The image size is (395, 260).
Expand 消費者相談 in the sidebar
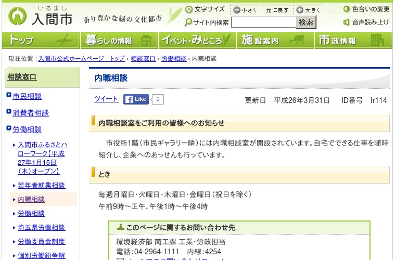click(31, 113)
